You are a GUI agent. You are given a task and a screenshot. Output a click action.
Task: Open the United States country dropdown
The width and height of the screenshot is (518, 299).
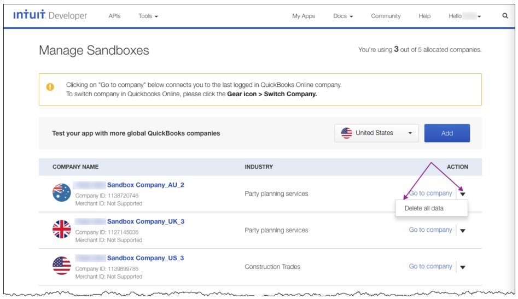coord(376,133)
